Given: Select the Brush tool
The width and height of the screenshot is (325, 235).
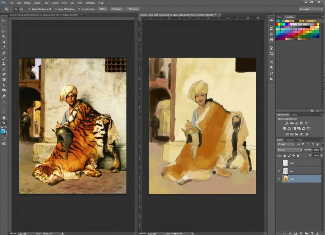Looking at the screenshot, I should [x=4, y=59].
